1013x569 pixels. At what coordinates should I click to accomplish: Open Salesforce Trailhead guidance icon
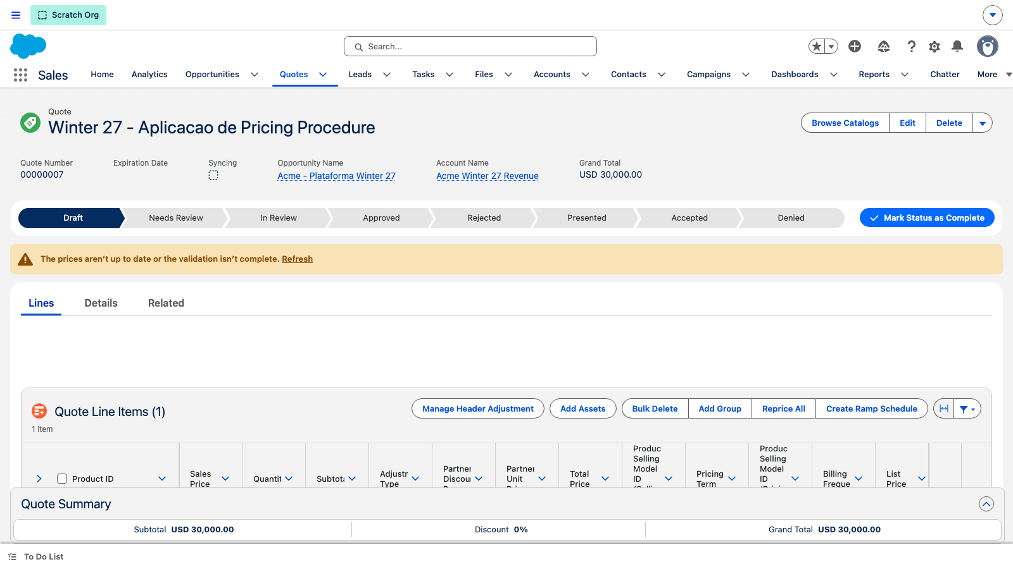click(x=884, y=46)
